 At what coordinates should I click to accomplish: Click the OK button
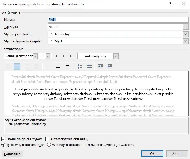(x=152, y=154)
